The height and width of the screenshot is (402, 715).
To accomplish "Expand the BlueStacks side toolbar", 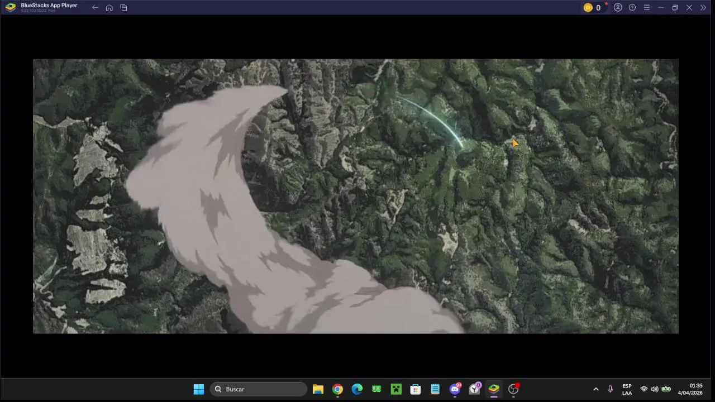I will click(x=703, y=8).
